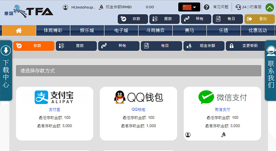Click the QQ钱包 link under penguin logo

point(138,109)
